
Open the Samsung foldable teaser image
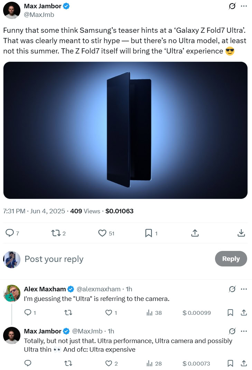coord(125,130)
